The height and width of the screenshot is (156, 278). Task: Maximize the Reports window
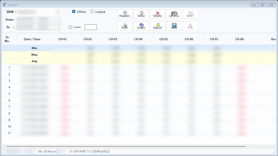click(x=263, y=5)
